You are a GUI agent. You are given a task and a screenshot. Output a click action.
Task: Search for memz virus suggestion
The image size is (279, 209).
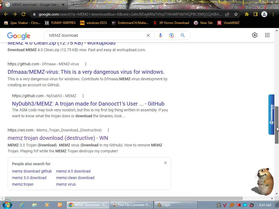tap(66, 184)
